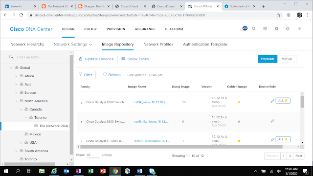This screenshot has height=176, width=313.
Task: Reload the browser page
Action: click(21, 15)
